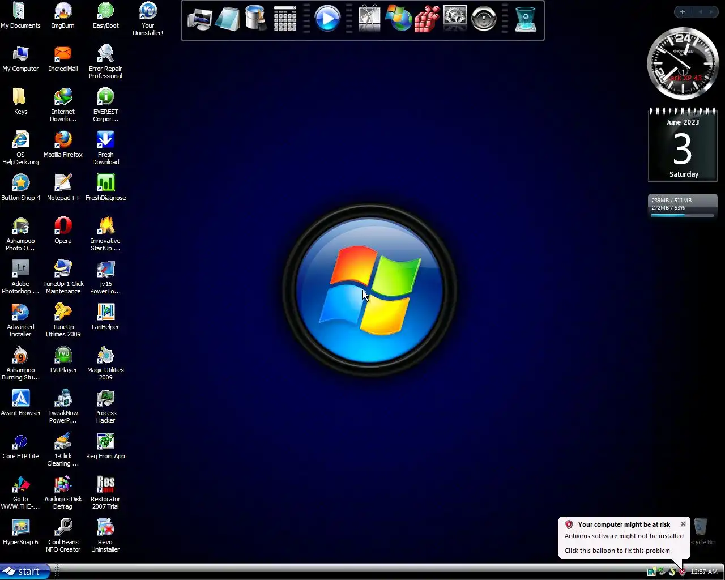Launch the red cubes registry icon in the dock
725x580 pixels.
click(427, 19)
